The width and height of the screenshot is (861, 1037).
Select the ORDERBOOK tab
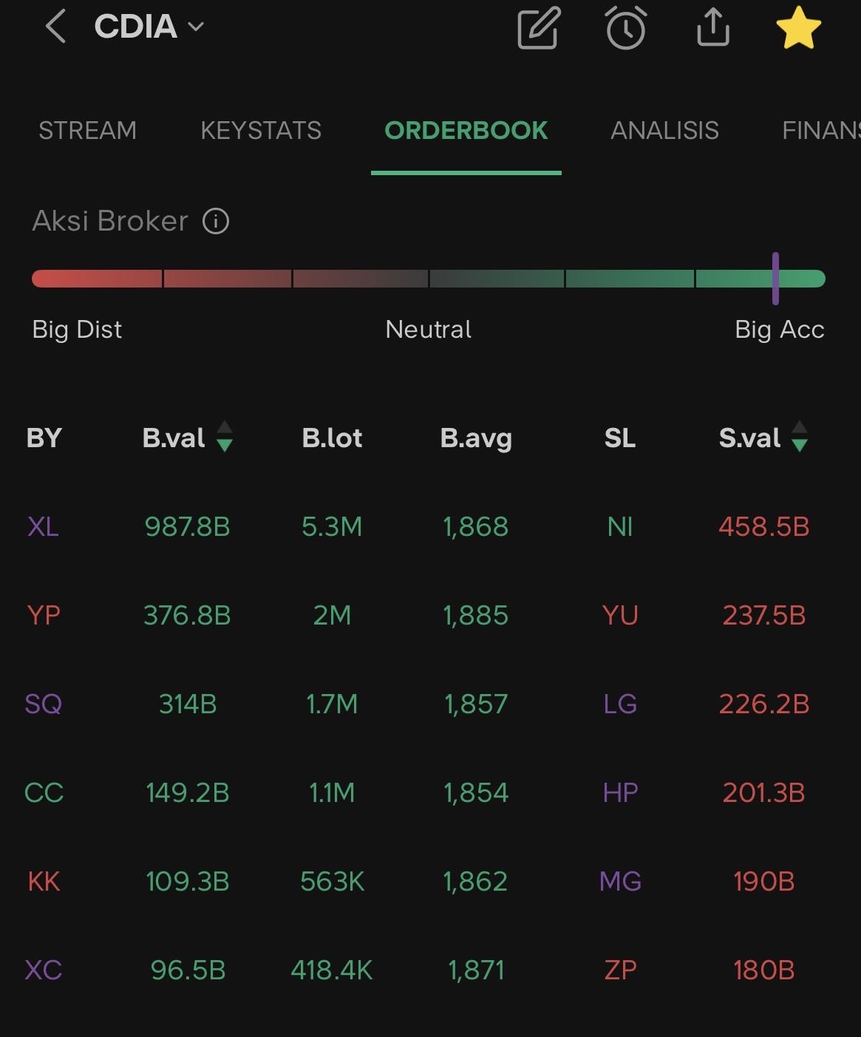(466, 131)
